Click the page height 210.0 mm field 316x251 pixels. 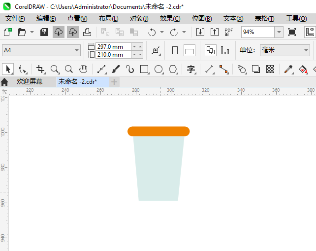(114, 55)
